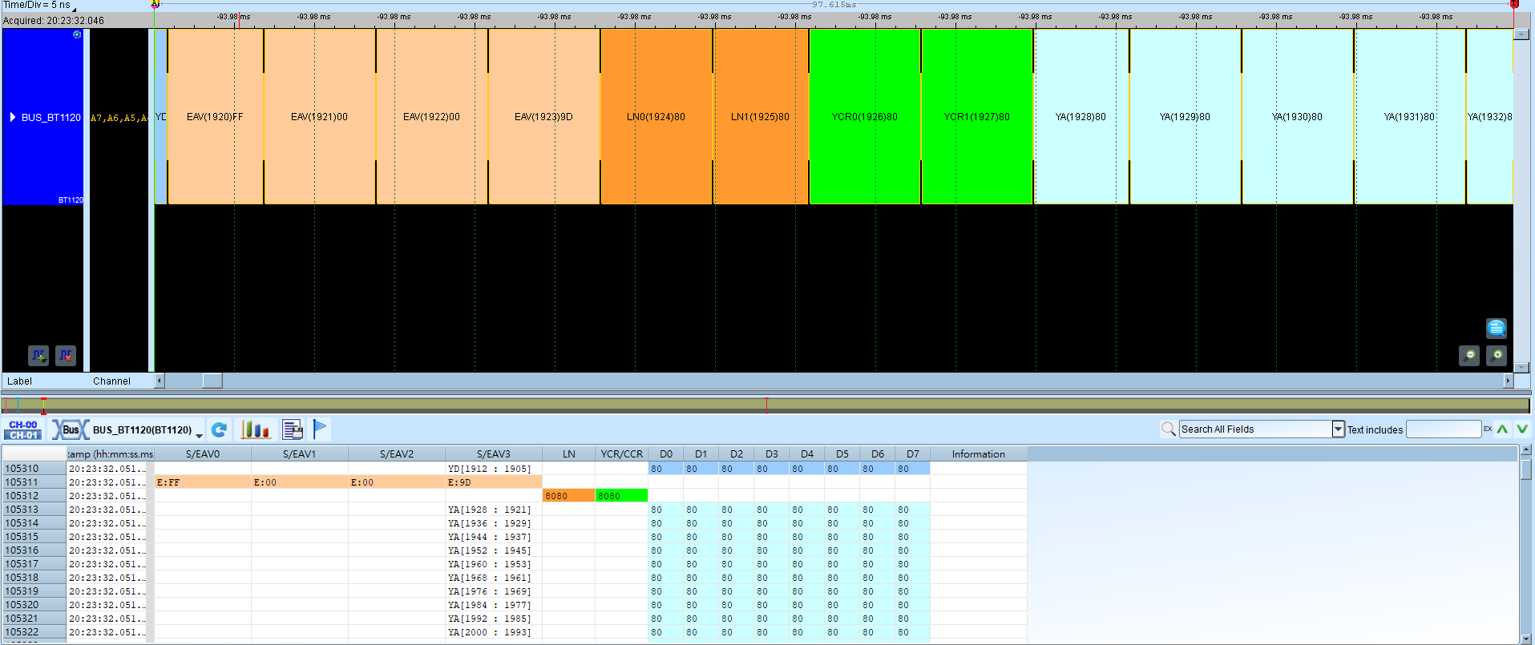Click the table vertical scrollbar up arrow
This screenshot has height=645, width=1535.
1525,450
